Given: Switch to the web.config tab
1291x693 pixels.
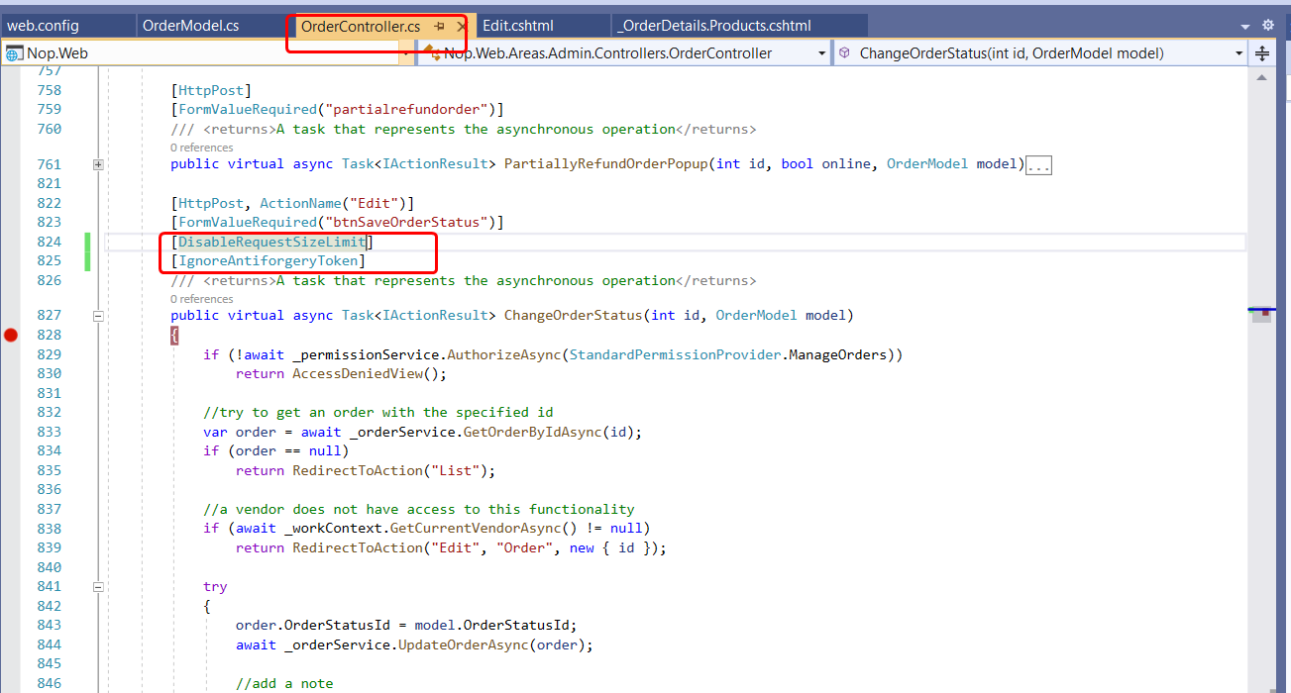Looking at the screenshot, I should [x=45, y=24].
